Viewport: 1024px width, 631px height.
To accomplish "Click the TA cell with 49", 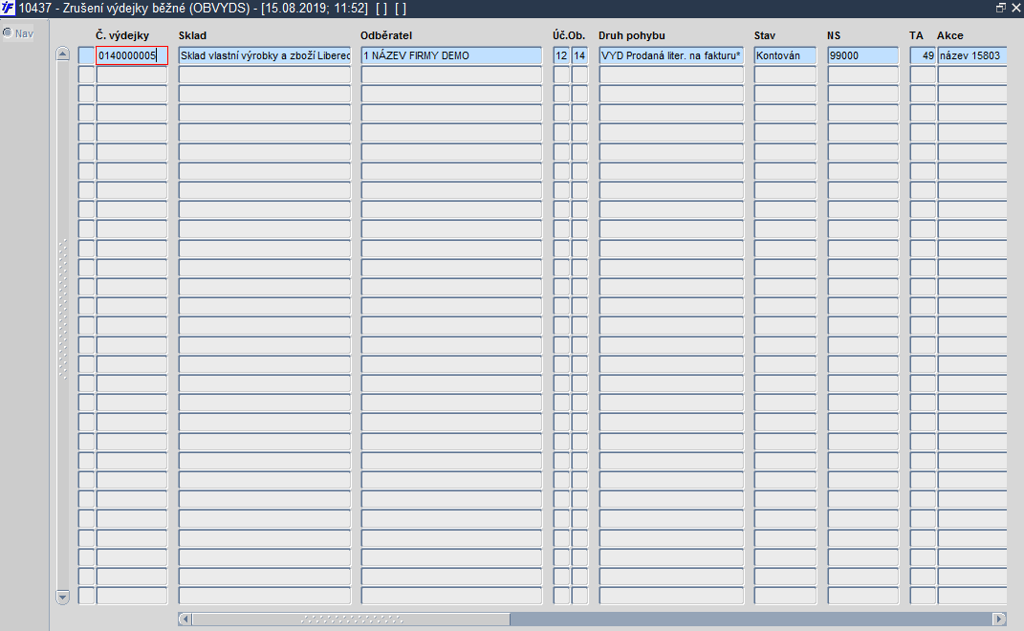I will [x=923, y=55].
